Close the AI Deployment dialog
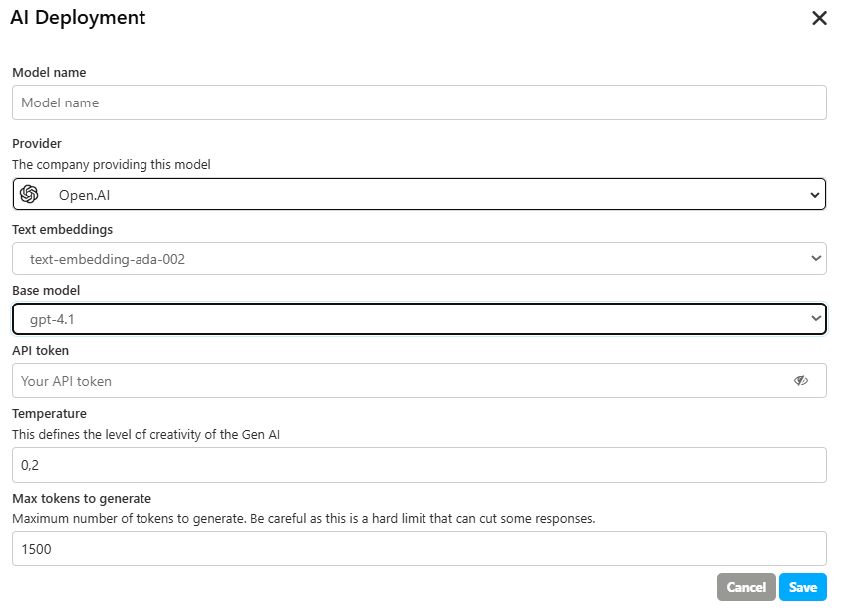 coord(819,18)
